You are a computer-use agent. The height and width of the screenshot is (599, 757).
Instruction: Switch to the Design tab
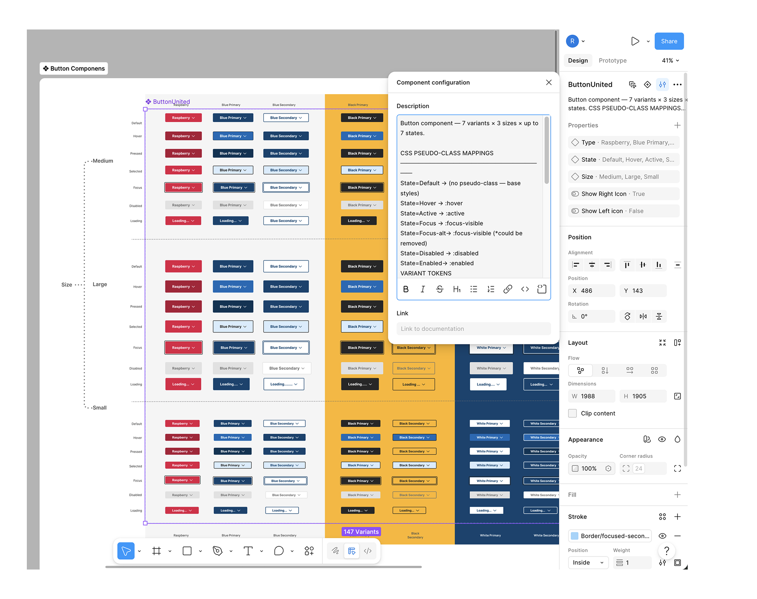click(x=578, y=60)
